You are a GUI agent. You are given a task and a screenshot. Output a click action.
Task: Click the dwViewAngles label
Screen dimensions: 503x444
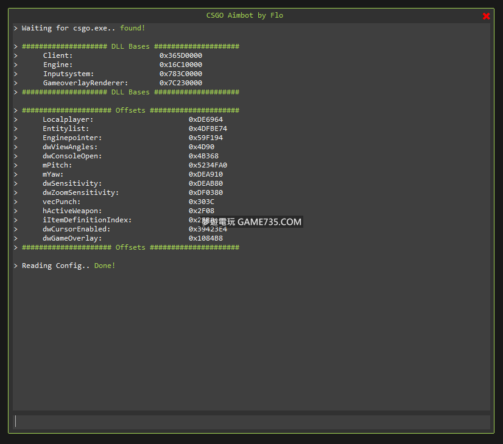pyautogui.click(x=70, y=147)
